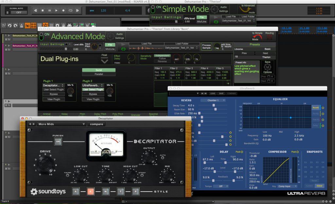Screen dimensions: 335x204
Task: Click the Play button in REAPER transport
Action: 57,11
